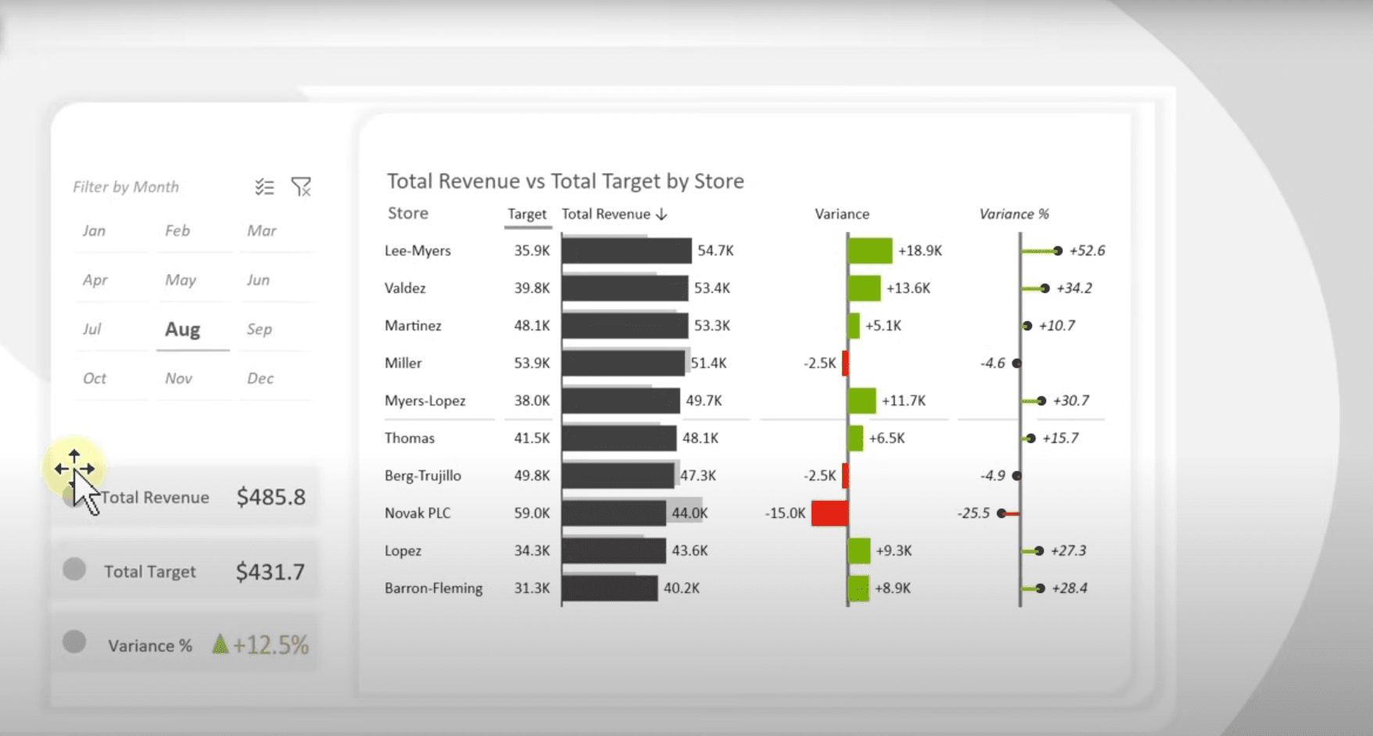Select Oct in the month filter
The height and width of the screenshot is (736, 1373).
point(95,378)
